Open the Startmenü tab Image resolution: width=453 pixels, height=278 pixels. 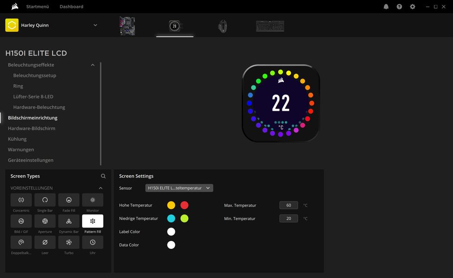(x=38, y=6)
